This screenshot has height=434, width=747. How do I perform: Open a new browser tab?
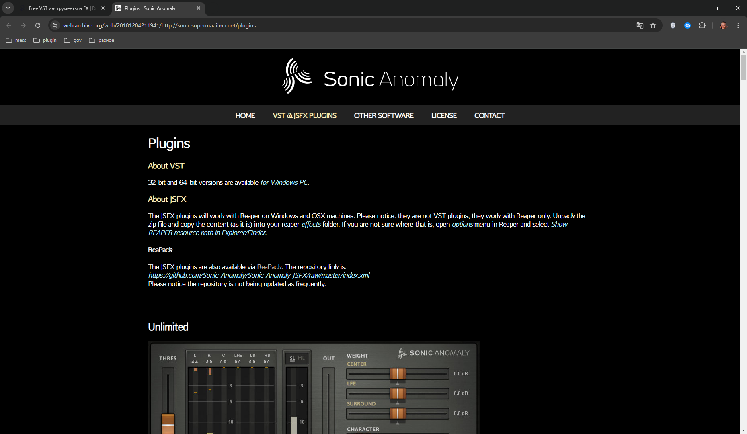coord(213,8)
